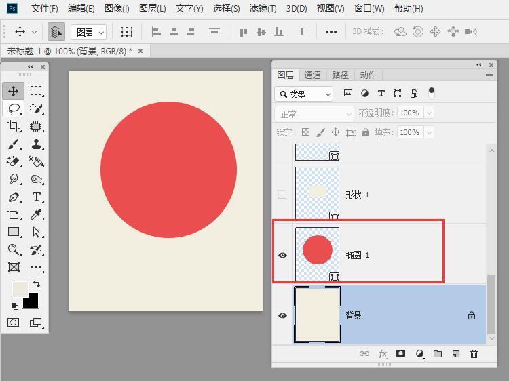This screenshot has width=509, height=381.
Task: Select the Horizontal Type tool
Action: pos(37,197)
